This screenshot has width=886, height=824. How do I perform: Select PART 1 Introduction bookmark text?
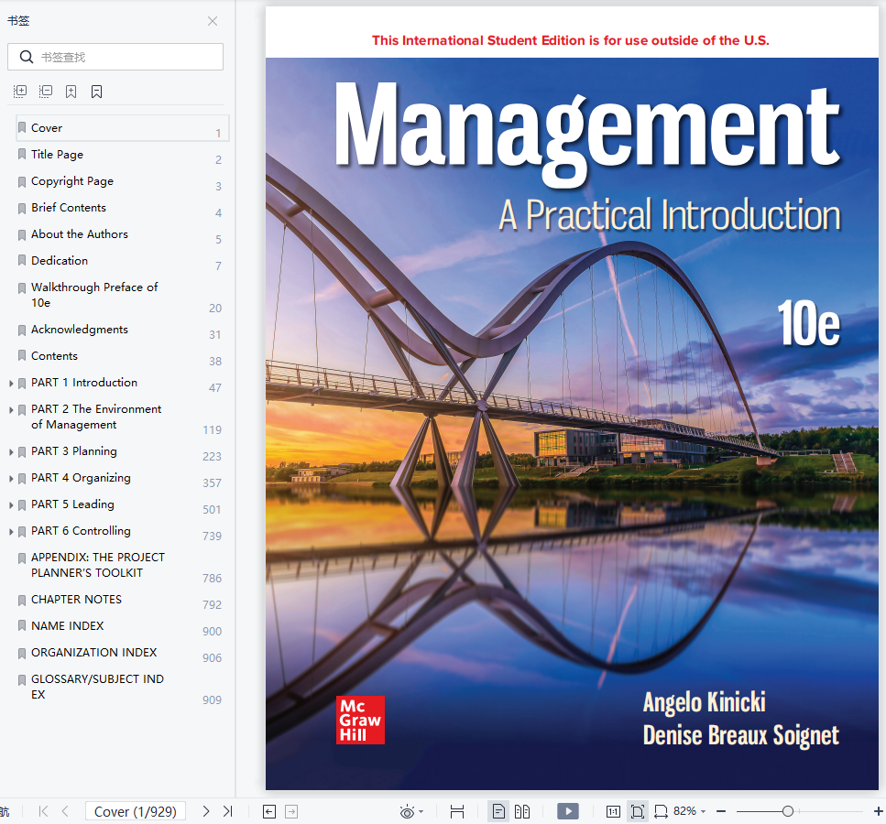pos(84,383)
